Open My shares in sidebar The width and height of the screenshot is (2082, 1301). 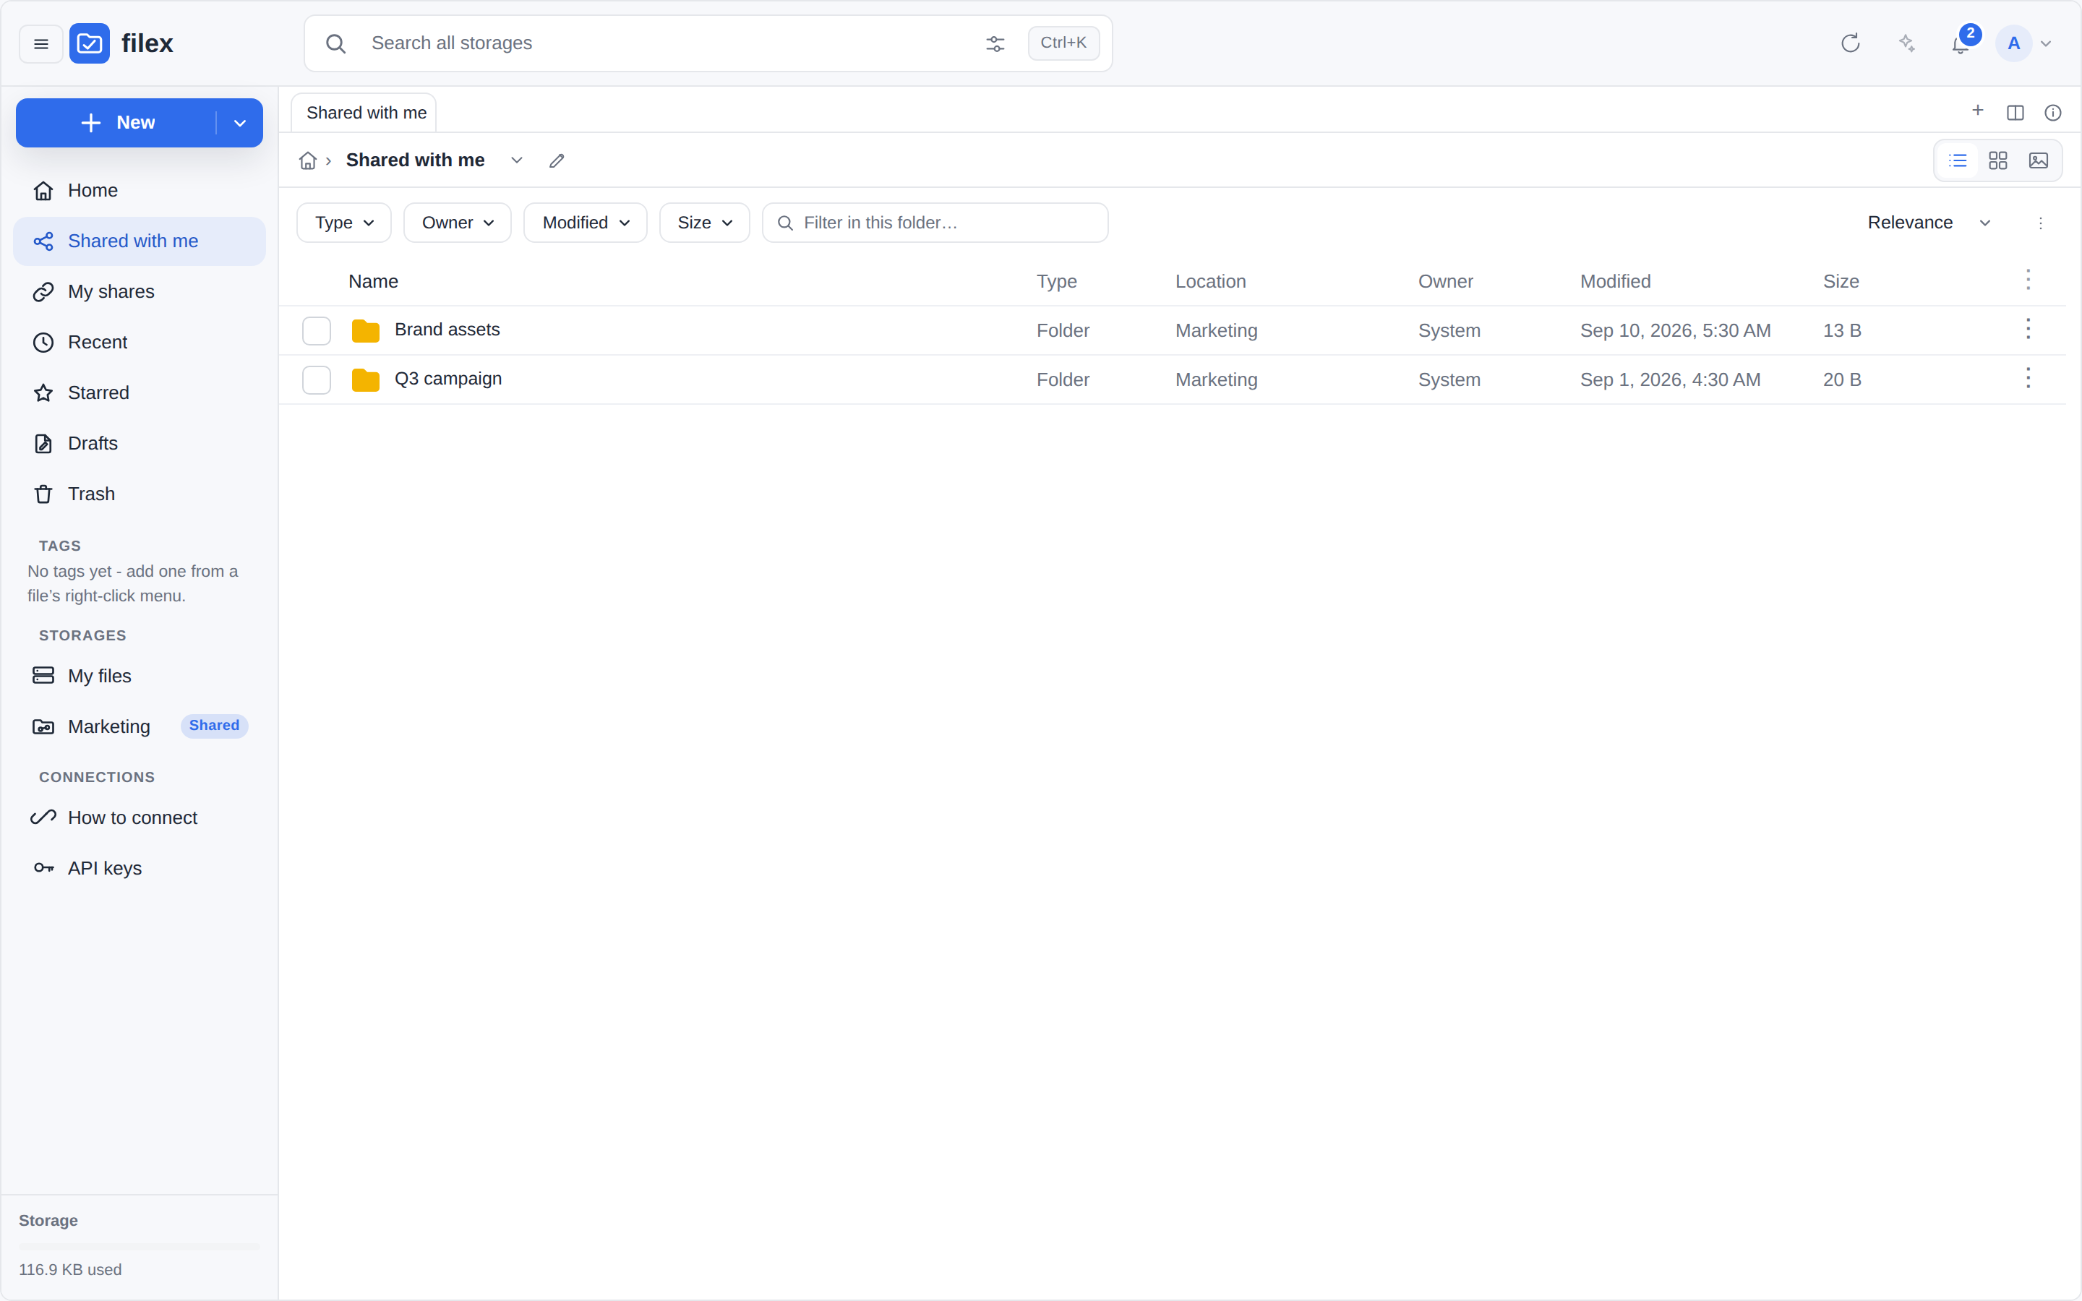pos(140,292)
